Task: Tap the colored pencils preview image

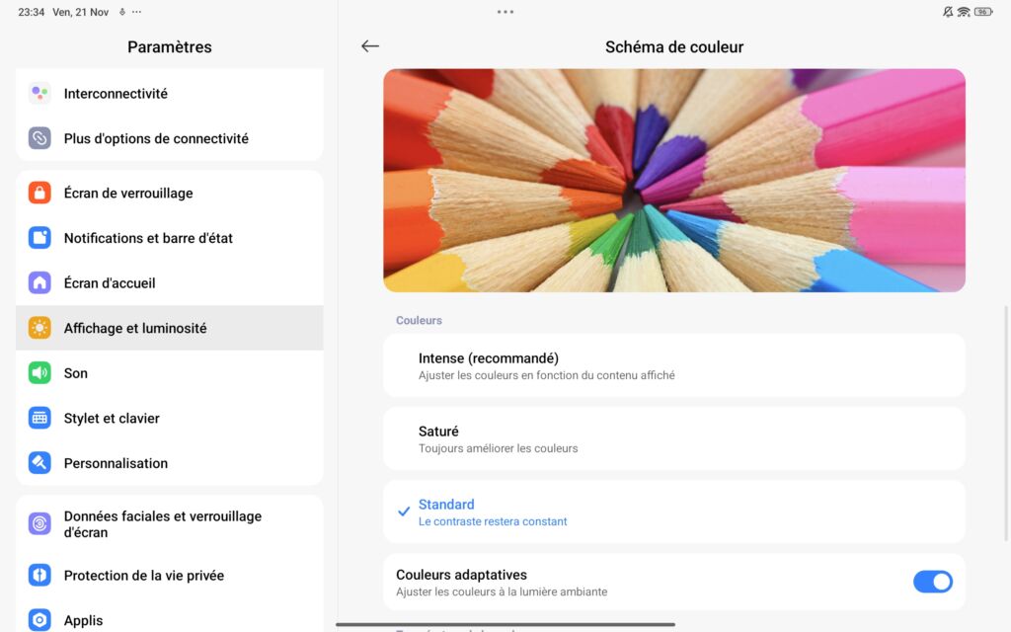Action: 674,180
